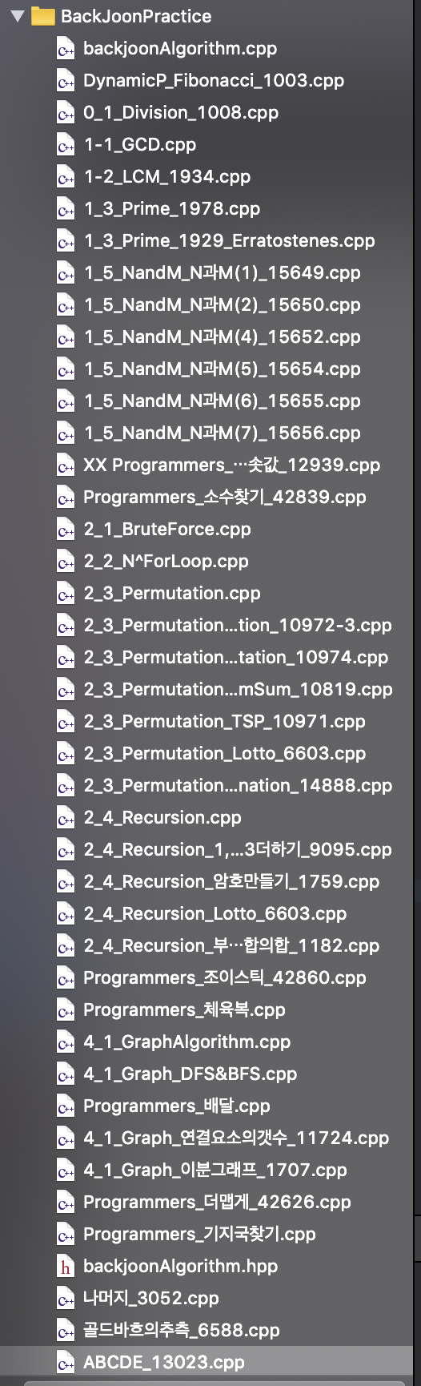Viewport: 421px width, 1386px height.
Task: Select 1_5_NandM_N과M(5)_15654.cpp
Action: click(x=222, y=369)
